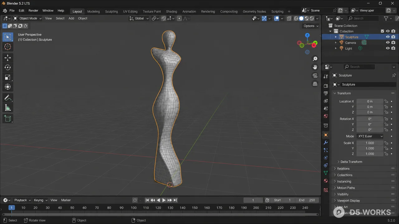The image size is (399, 224).
Task: Toggle lock for Location X
Action: tap(386, 101)
